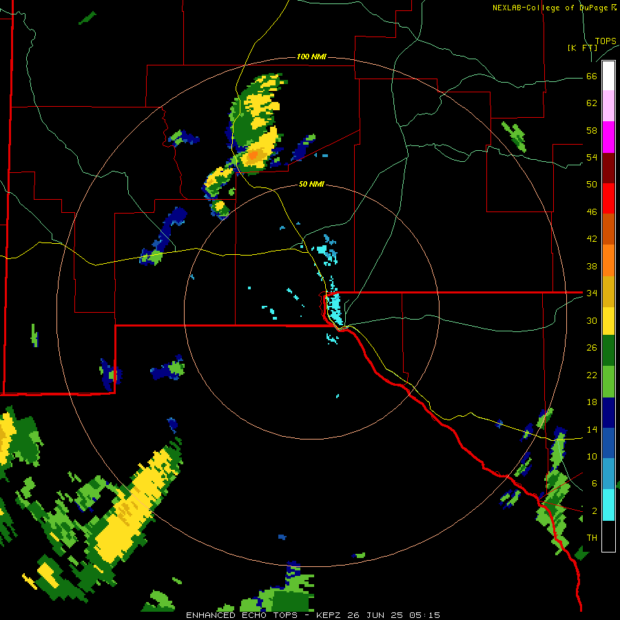Click the 46 legend value

pos(592,212)
